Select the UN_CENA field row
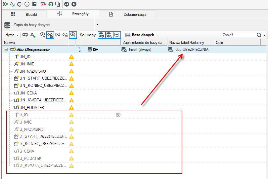The width and height of the screenshot is (268, 179). (134, 93)
